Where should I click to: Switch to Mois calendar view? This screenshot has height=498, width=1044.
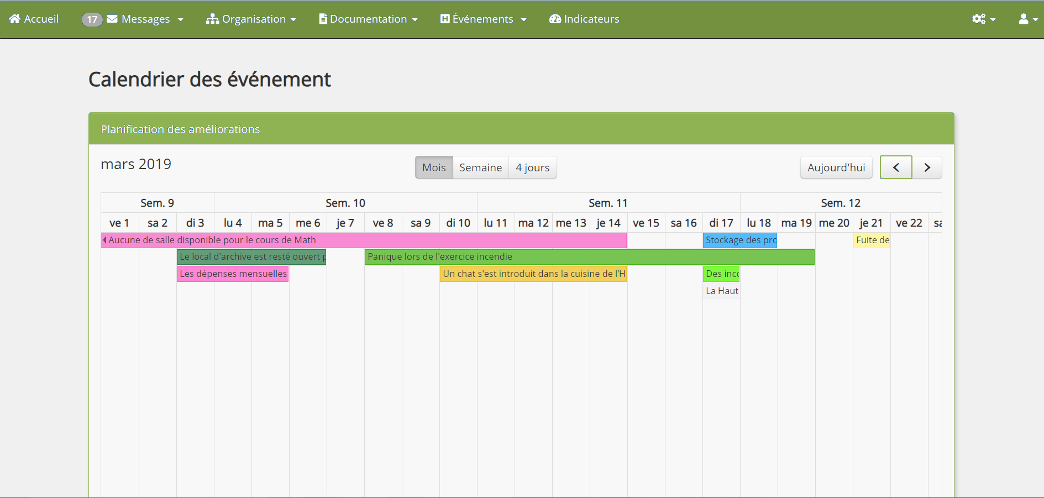[434, 167]
